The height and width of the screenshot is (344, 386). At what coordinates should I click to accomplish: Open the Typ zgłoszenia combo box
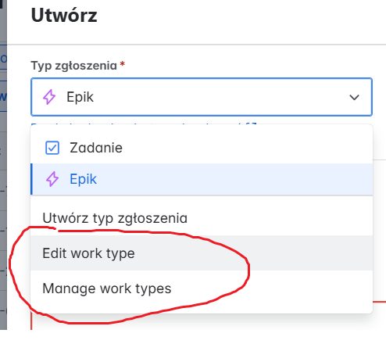(x=202, y=97)
